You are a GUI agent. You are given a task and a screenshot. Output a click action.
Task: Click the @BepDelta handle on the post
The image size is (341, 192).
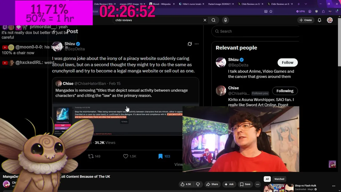[x=75, y=49]
